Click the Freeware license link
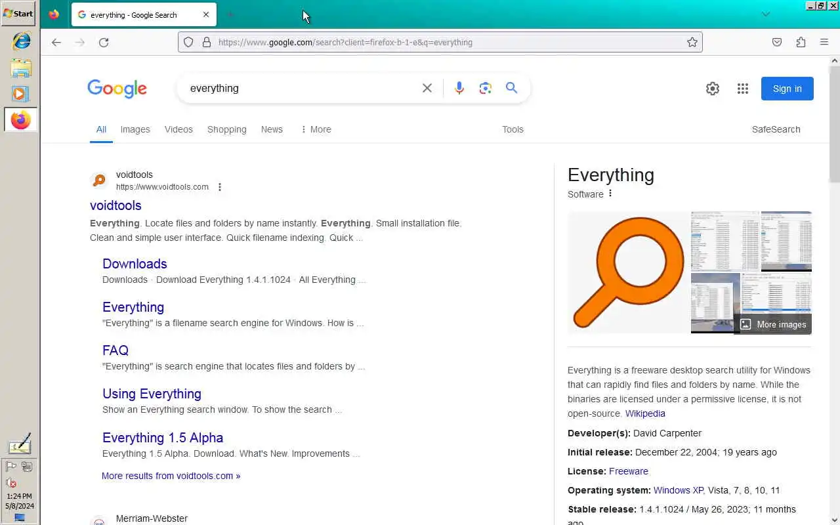The height and width of the screenshot is (525, 840). click(x=629, y=471)
